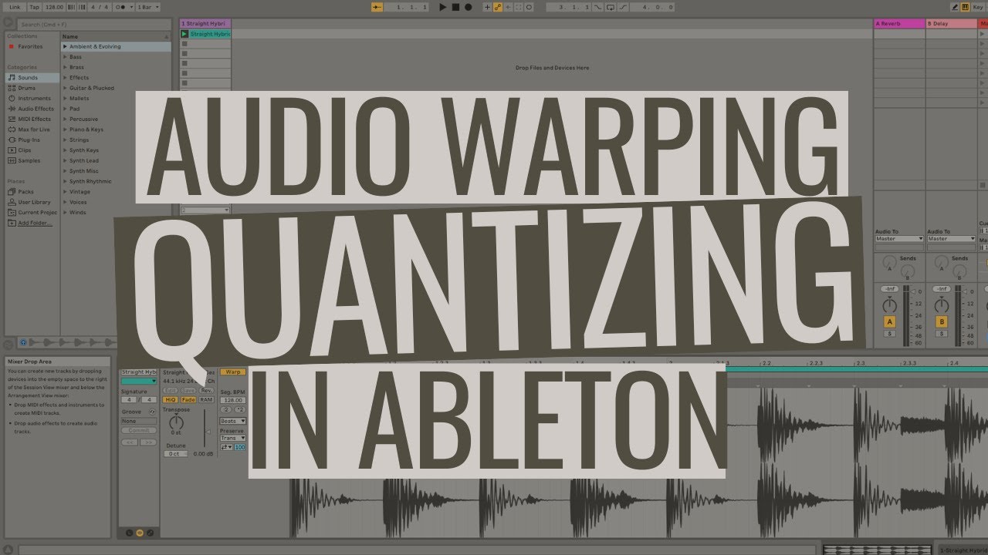This screenshot has width=988, height=555.
Task: Click the Stop button in the transport bar
Action: (455, 7)
